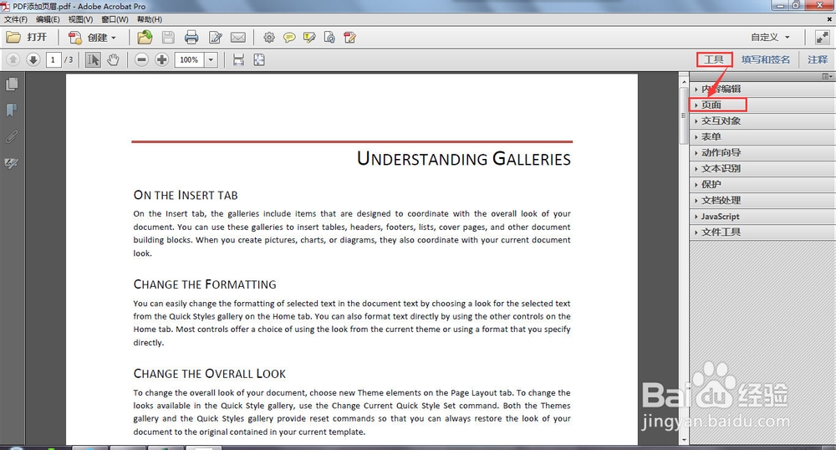
Task: Click the edit document pencil icon
Action: [x=216, y=38]
